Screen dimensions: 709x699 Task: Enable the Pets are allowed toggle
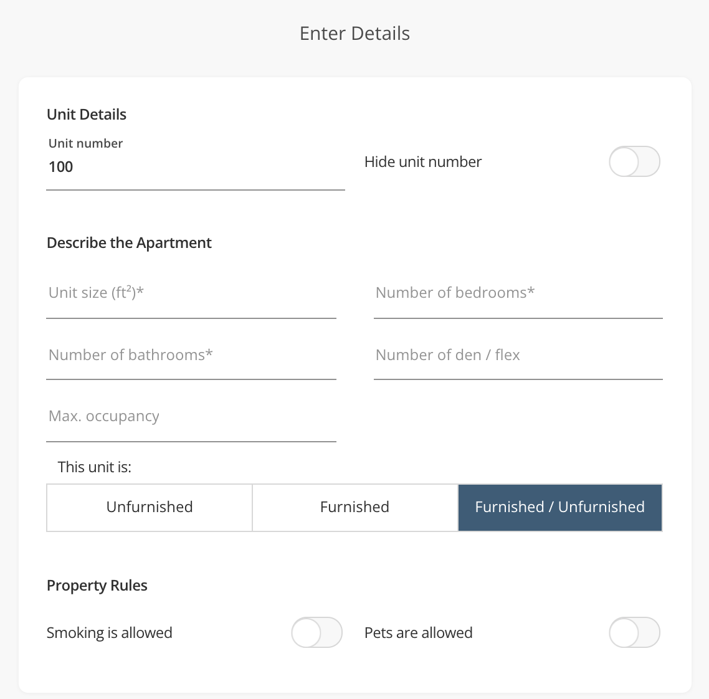tap(634, 632)
